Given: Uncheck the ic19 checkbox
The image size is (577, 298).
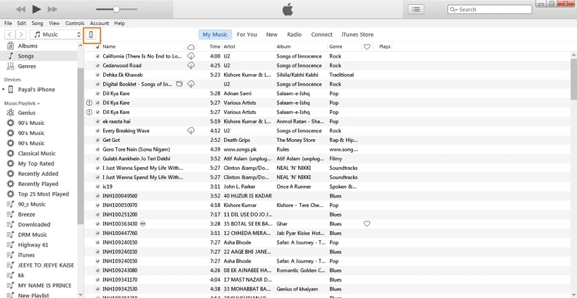Looking at the screenshot, I should (x=98, y=187).
